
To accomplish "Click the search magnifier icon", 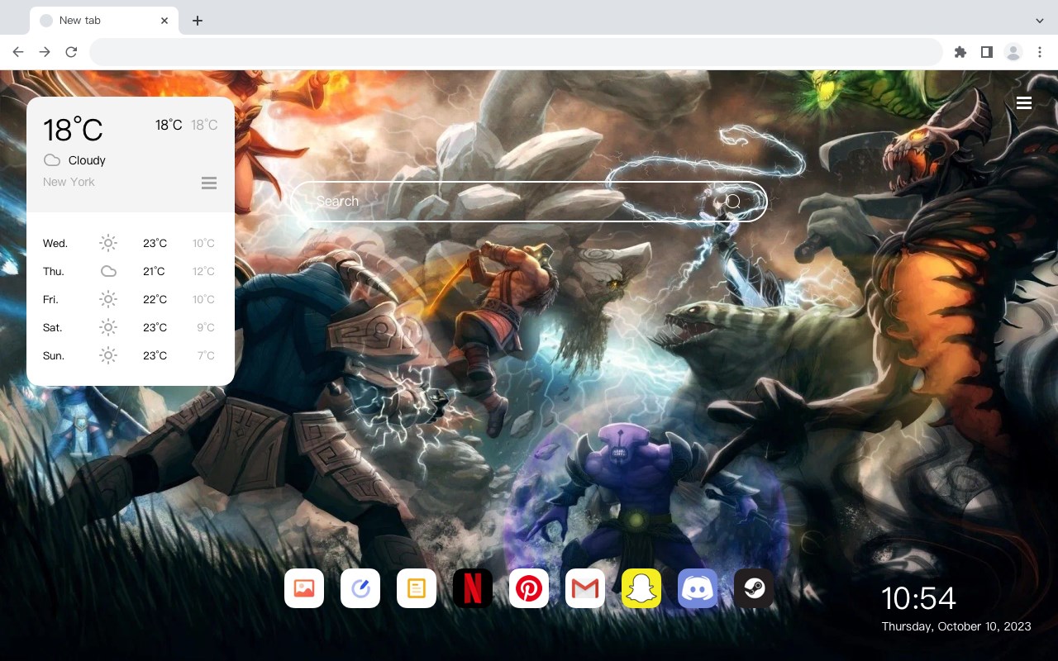I will tap(733, 202).
